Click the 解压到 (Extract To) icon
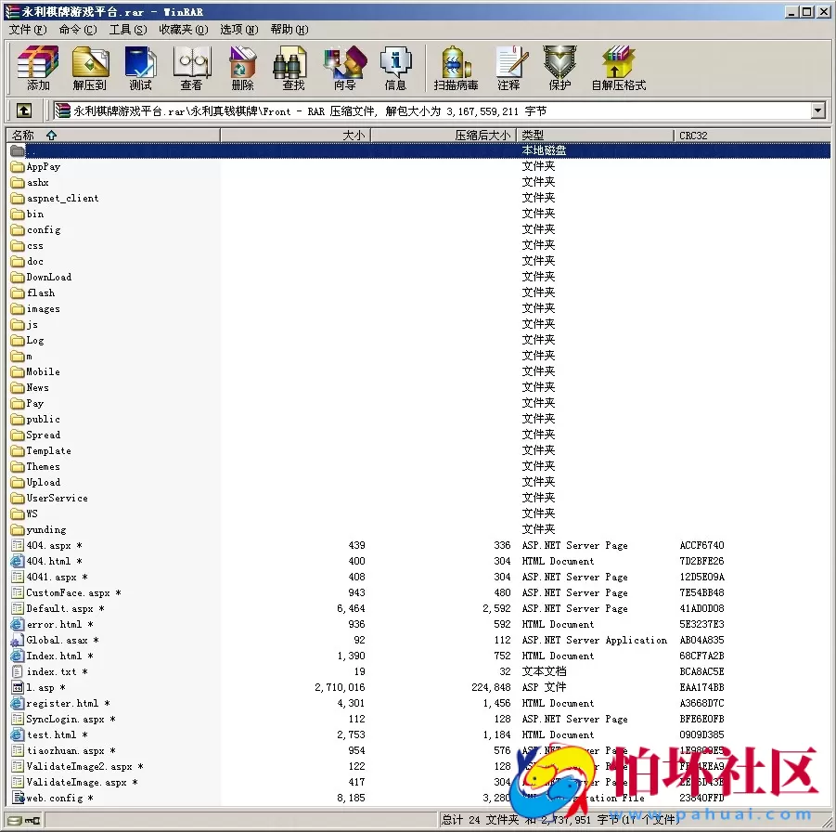 [90, 68]
